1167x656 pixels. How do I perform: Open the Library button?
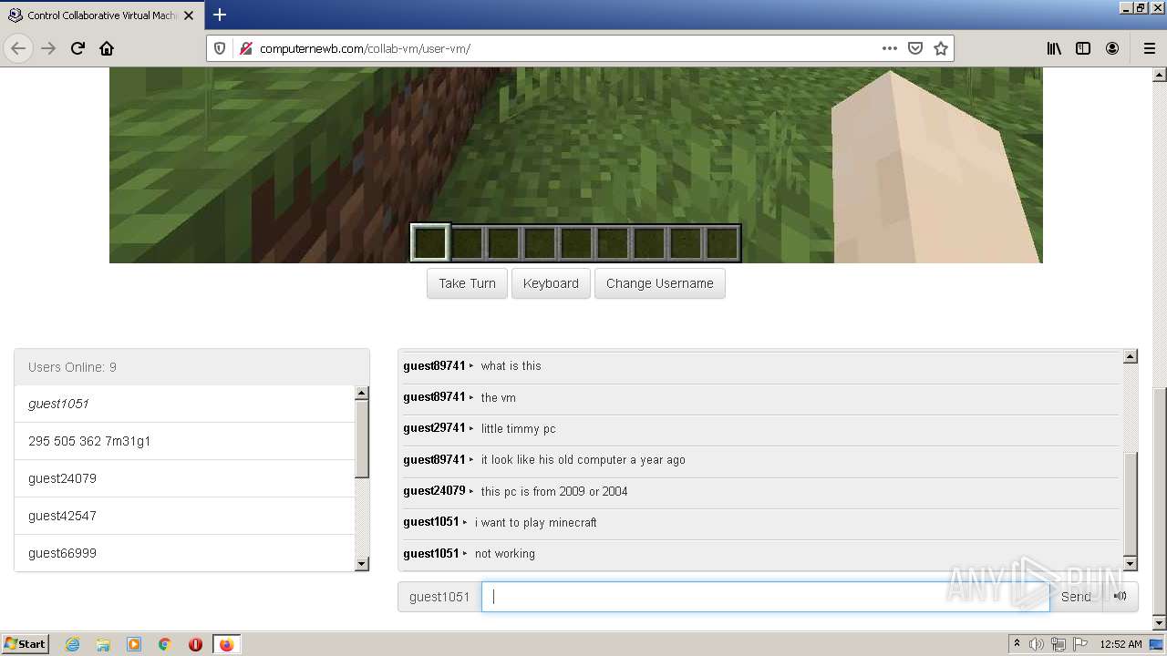pos(1054,48)
